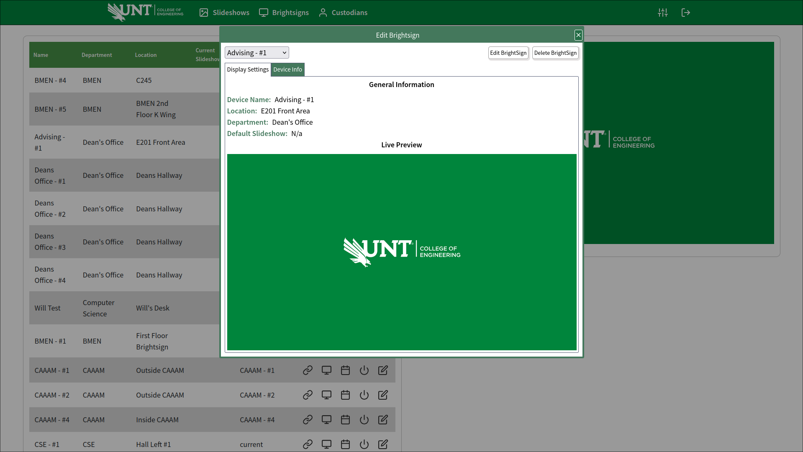This screenshot has width=803, height=452.
Task: Click the C245 location cell
Action: coord(144,80)
